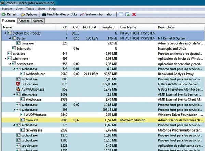Click the 96,13 CPU value
The height and width of the screenshot is (151, 205).
[76, 33]
